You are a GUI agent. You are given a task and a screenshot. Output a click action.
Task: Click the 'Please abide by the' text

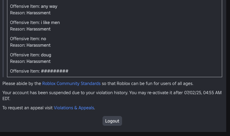pyautogui.click(x=22, y=83)
